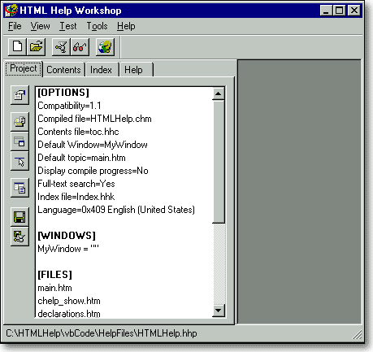
Task: Click the New file toolbar icon
Action: [18, 47]
